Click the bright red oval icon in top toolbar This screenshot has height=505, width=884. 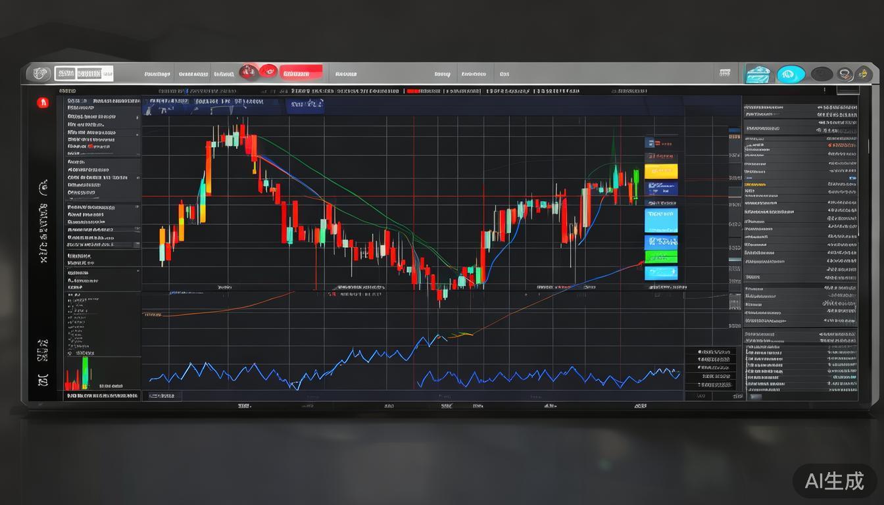pos(268,72)
